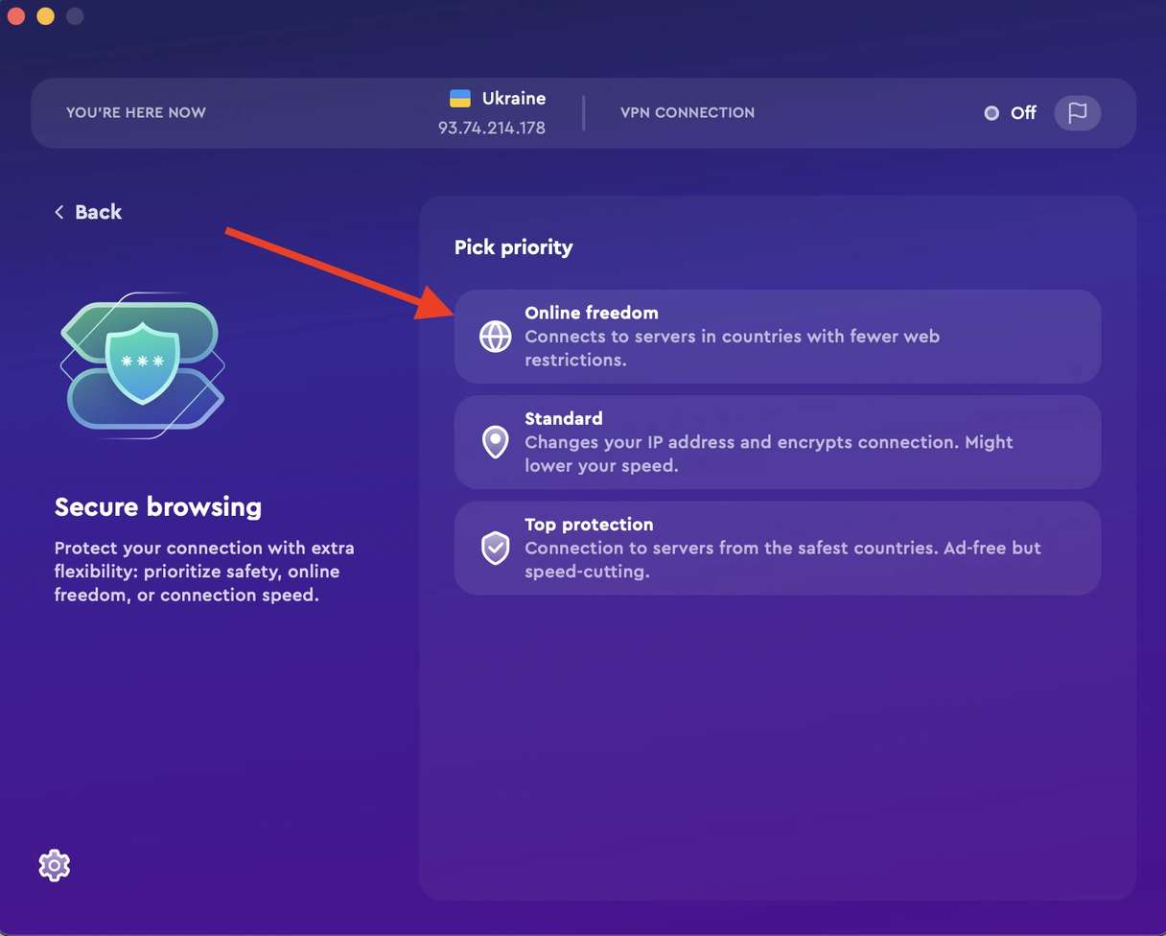Click the back chevron arrow
The width and height of the screenshot is (1166, 936).
[x=59, y=212]
